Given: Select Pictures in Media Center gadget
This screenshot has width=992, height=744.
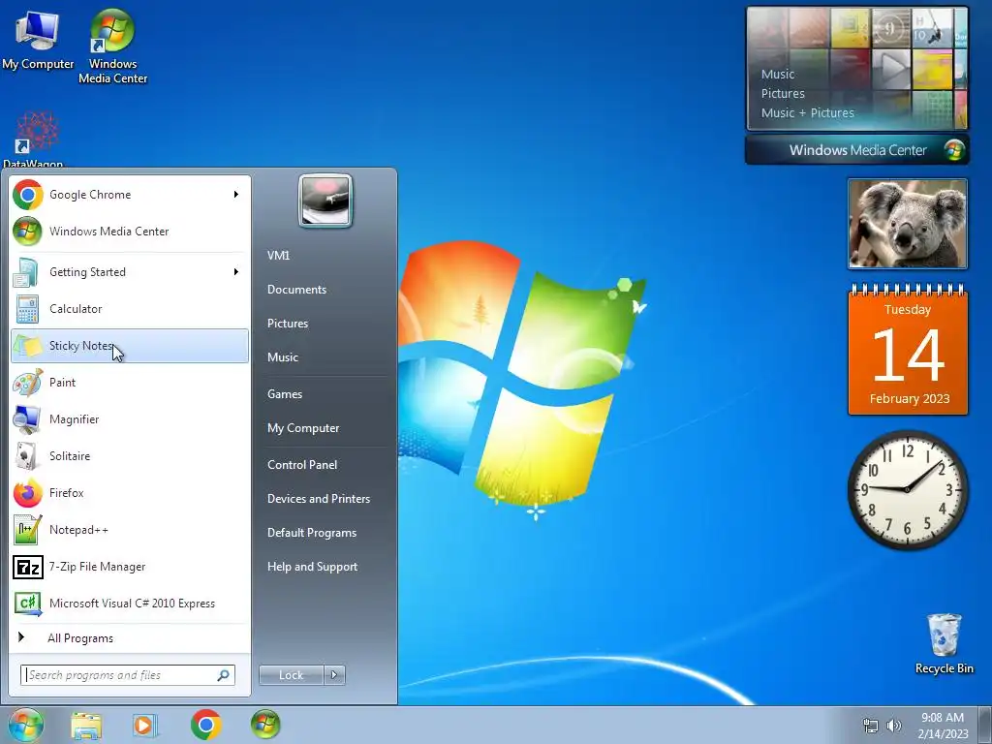Looking at the screenshot, I should [783, 94].
